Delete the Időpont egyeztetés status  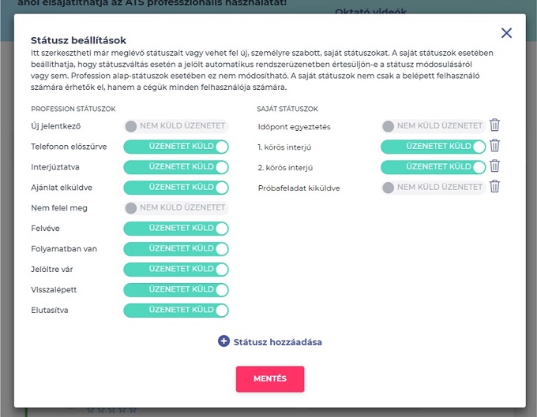494,125
